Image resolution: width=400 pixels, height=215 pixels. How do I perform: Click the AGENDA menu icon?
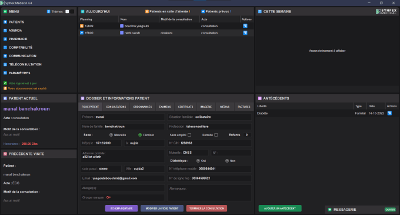(5, 31)
